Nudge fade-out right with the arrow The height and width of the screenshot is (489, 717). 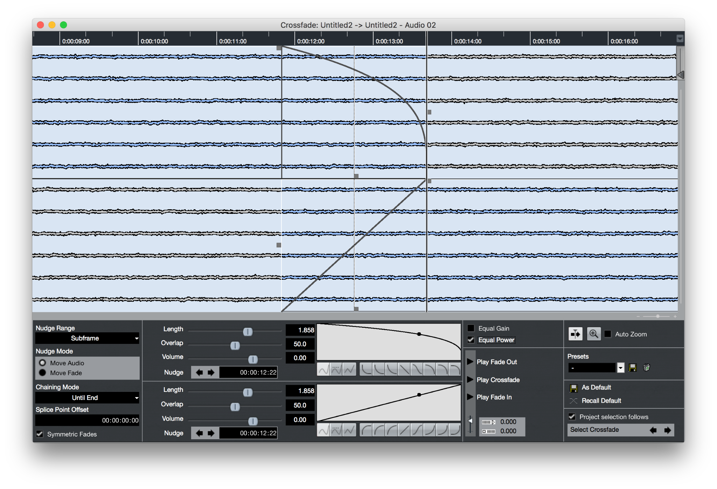(x=211, y=372)
